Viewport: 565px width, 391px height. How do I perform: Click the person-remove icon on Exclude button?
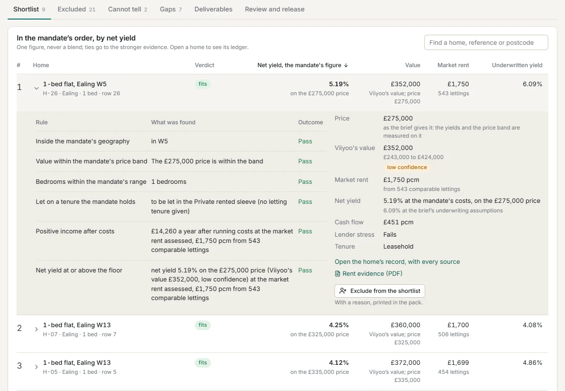343,291
